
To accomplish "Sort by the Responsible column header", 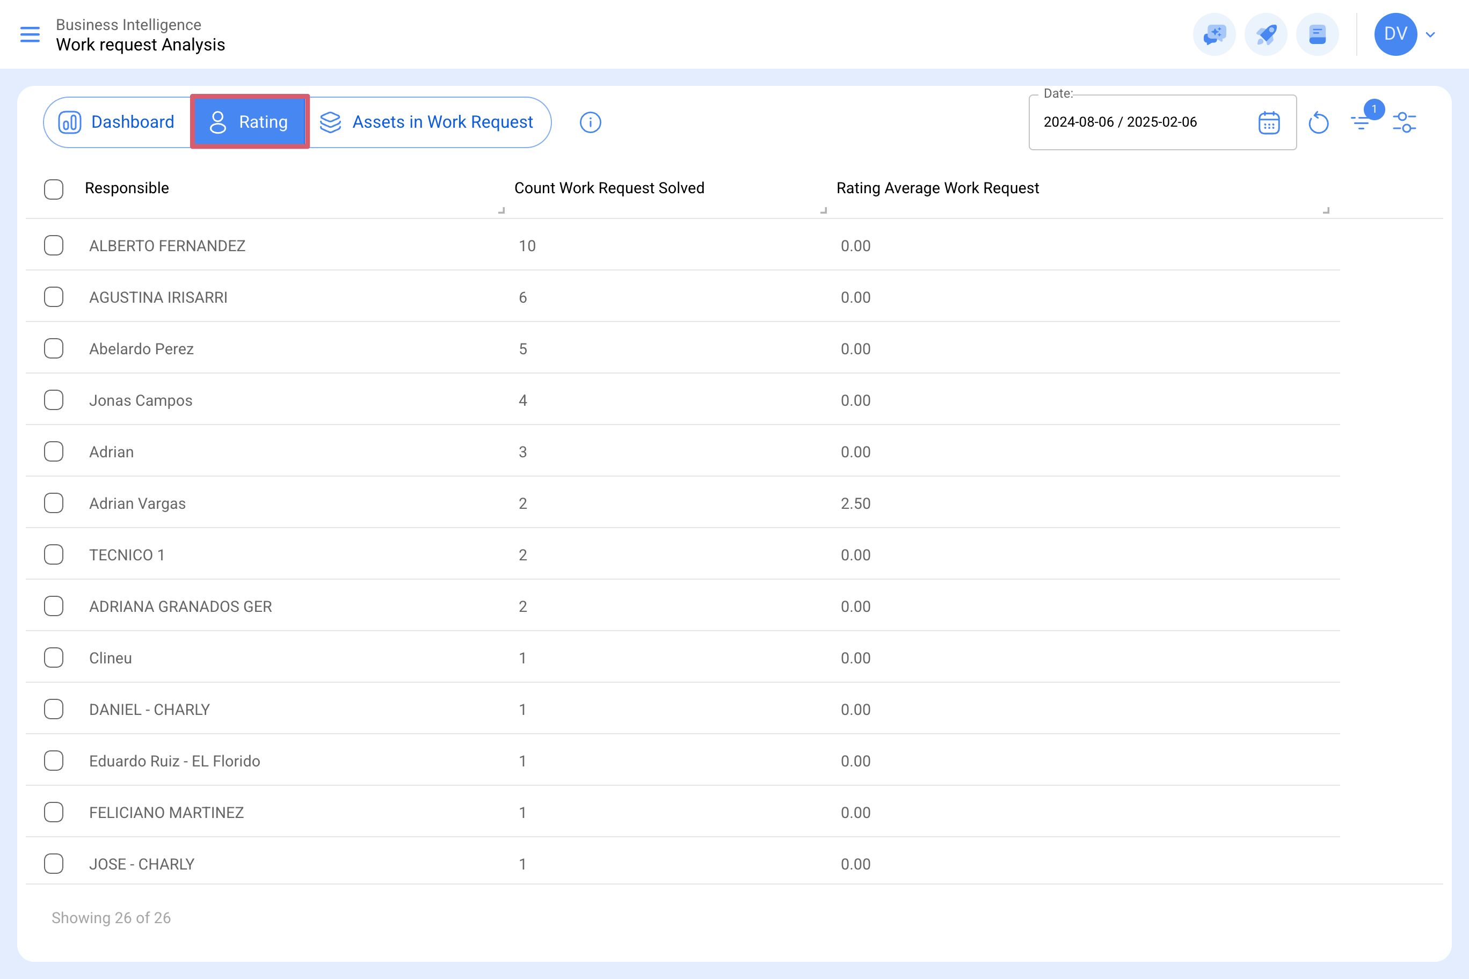I will point(127,188).
